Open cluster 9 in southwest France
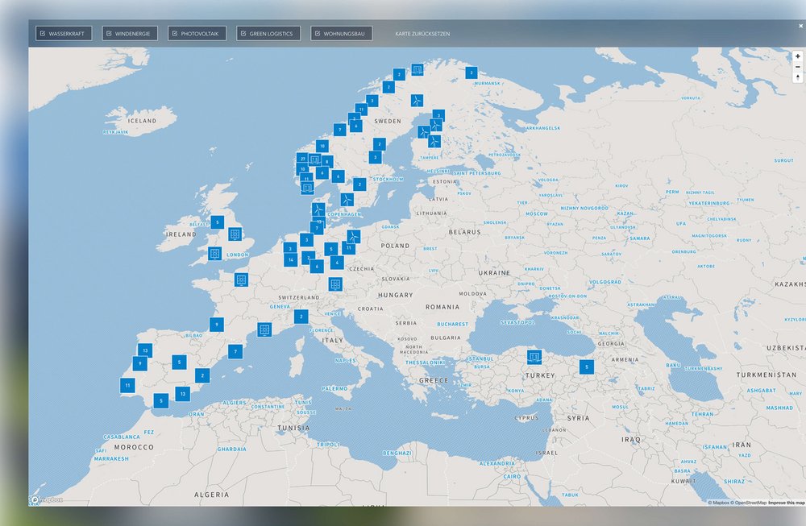The width and height of the screenshot is (806, 526). (216, 324)
